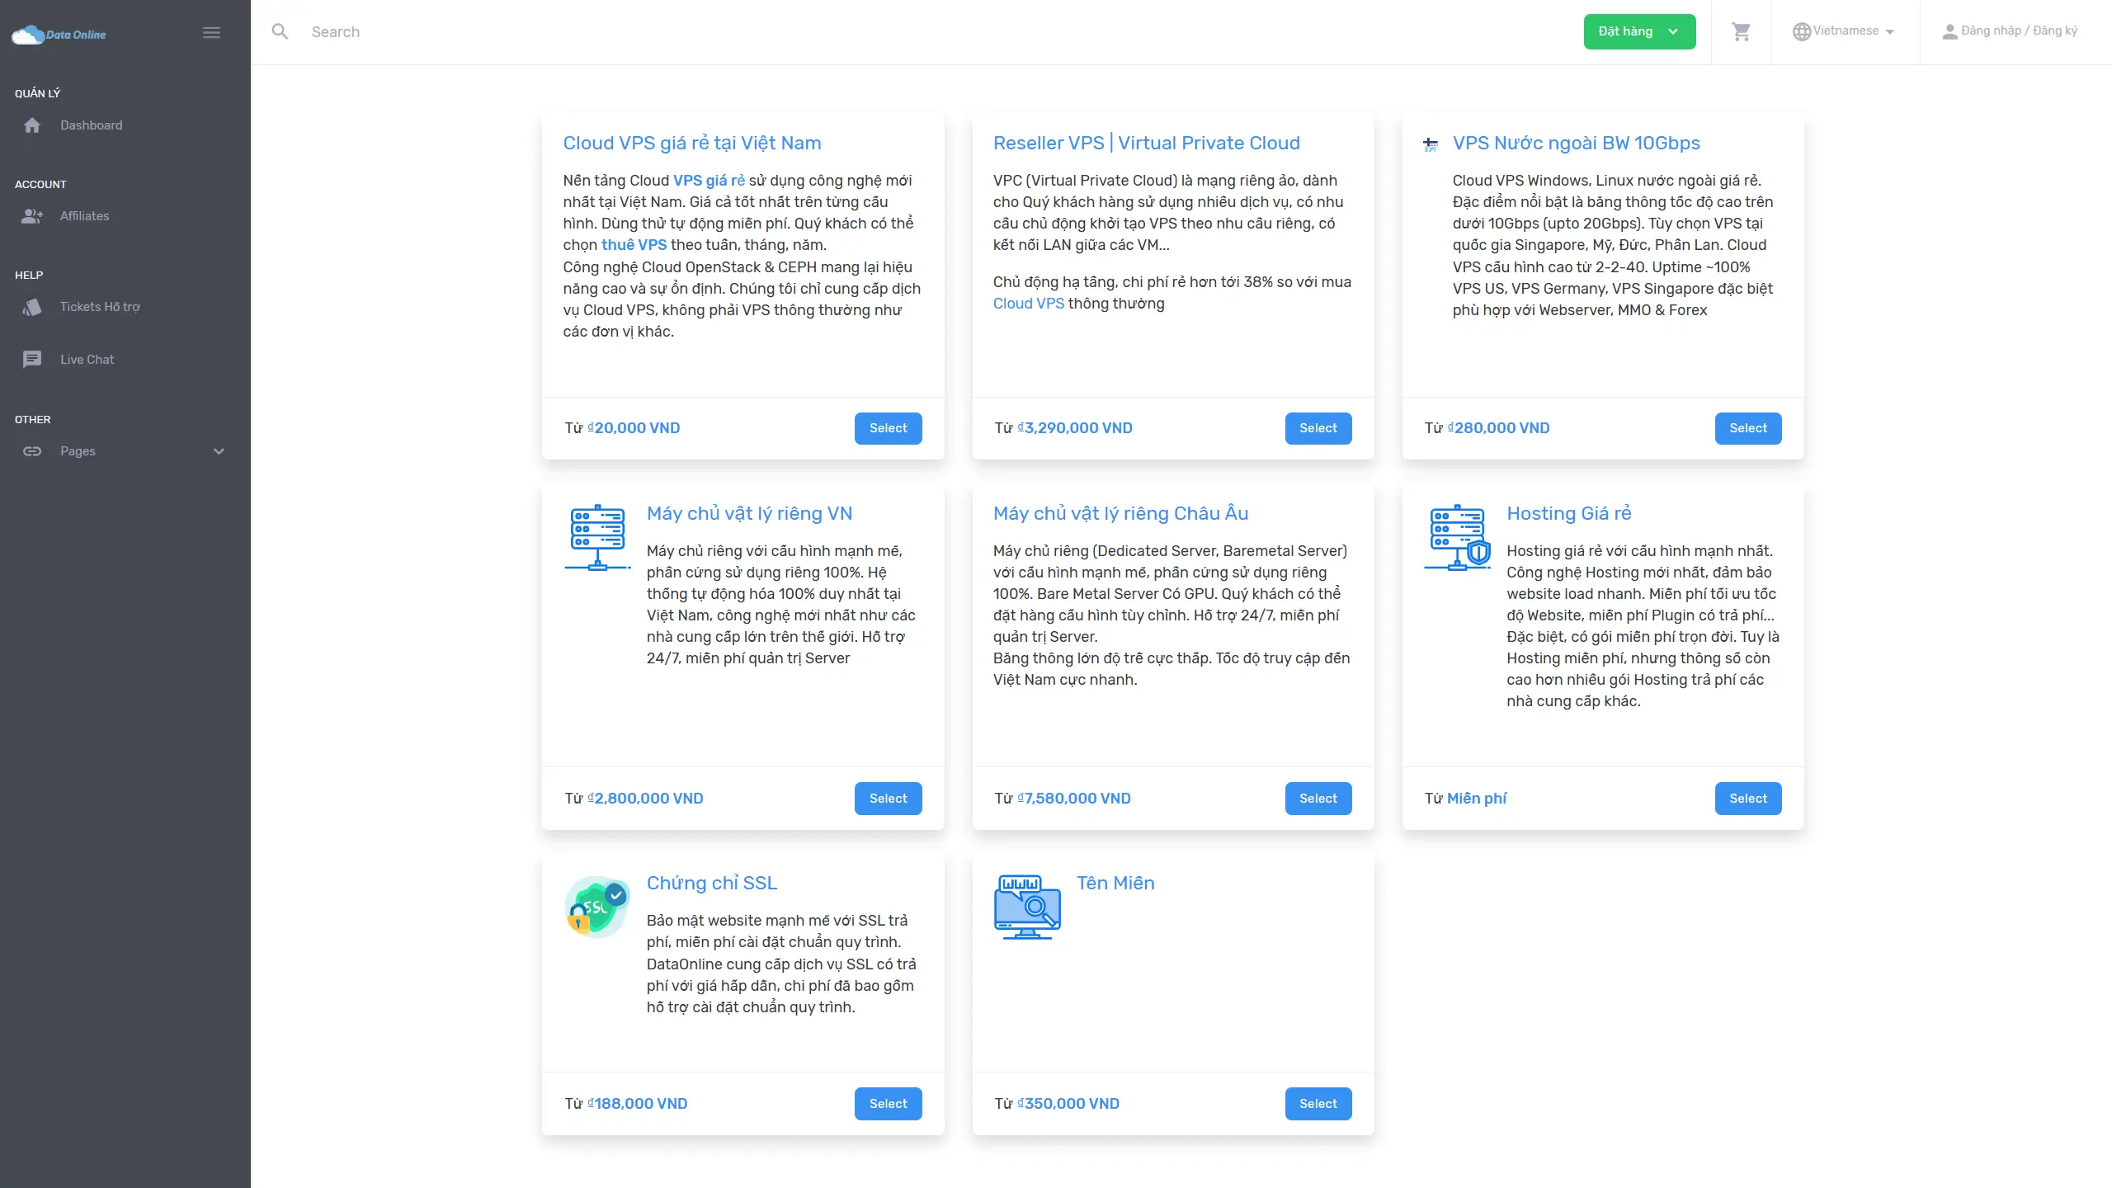Screen dimensions: 2112x1188
Task: Expand the Pages sidebar chevron
Action: click(x=219, y=451)
